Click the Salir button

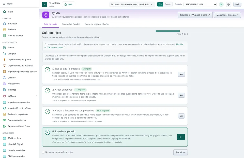(237, 4)
